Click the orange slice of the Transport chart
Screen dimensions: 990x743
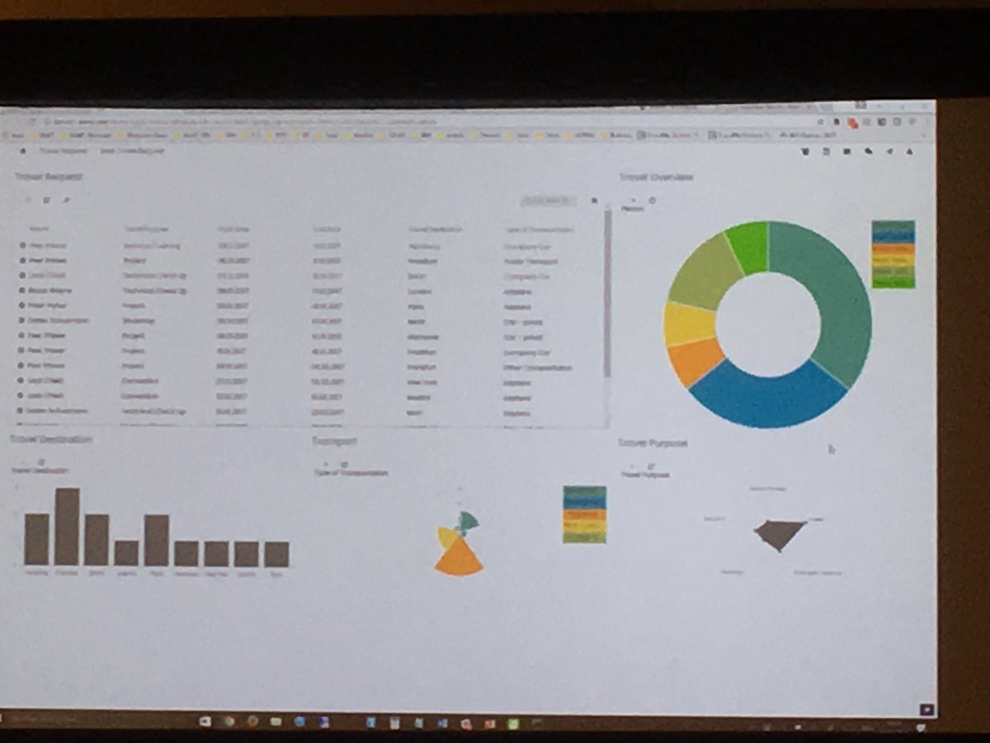pos(459,559)
